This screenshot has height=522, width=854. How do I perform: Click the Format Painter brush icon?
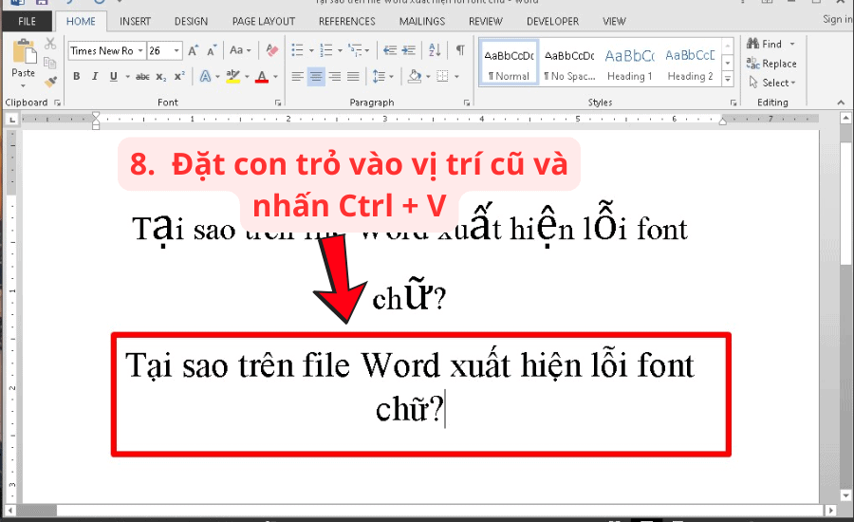click(50, 82)
